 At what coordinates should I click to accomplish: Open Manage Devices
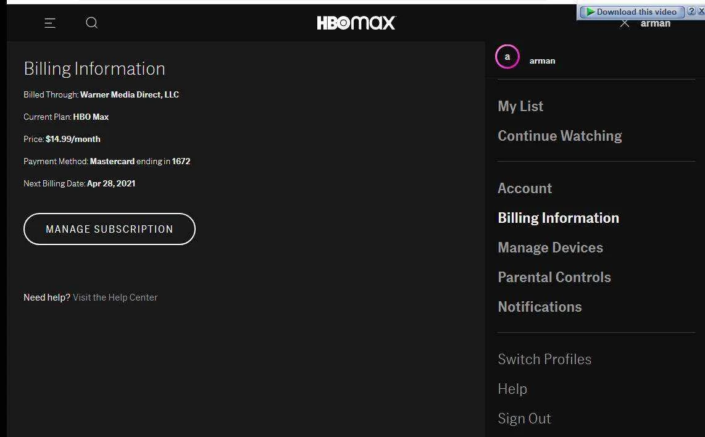pyautogui.click(x=550, y=248)
